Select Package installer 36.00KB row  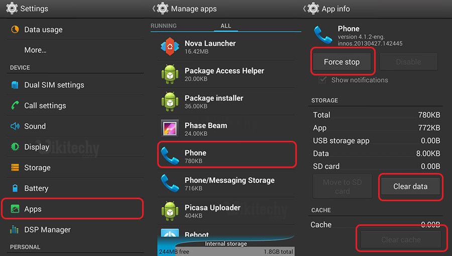tap(226, 102)
